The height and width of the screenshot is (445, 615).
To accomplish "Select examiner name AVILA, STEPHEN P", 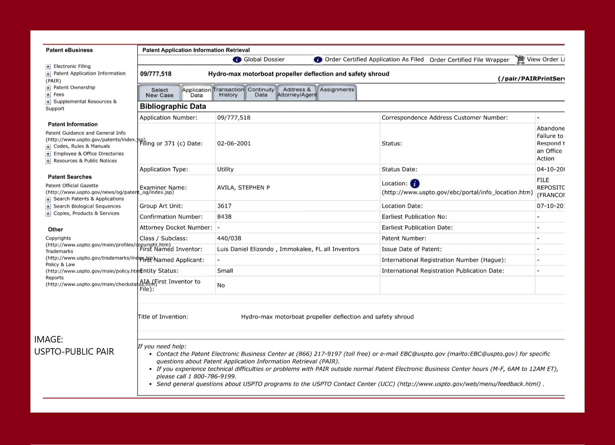I will click(244, 188).
